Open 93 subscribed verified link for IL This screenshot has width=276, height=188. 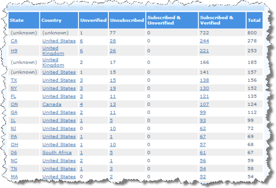click(203, 120)
